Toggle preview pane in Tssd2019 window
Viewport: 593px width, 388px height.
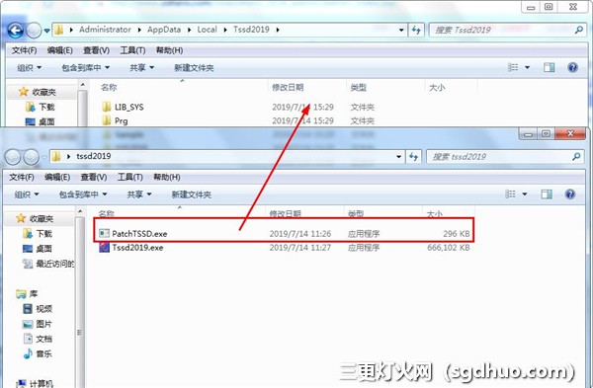550,67
